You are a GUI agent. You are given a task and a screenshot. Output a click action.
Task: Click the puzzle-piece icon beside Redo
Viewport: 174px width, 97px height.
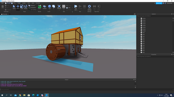tap(12, 3)
